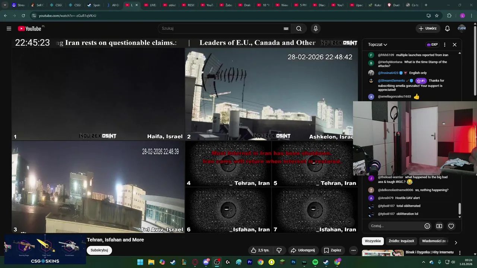Open YouTube notifications bell
Screen dimensions: 477x268
(x=447, y=29)
